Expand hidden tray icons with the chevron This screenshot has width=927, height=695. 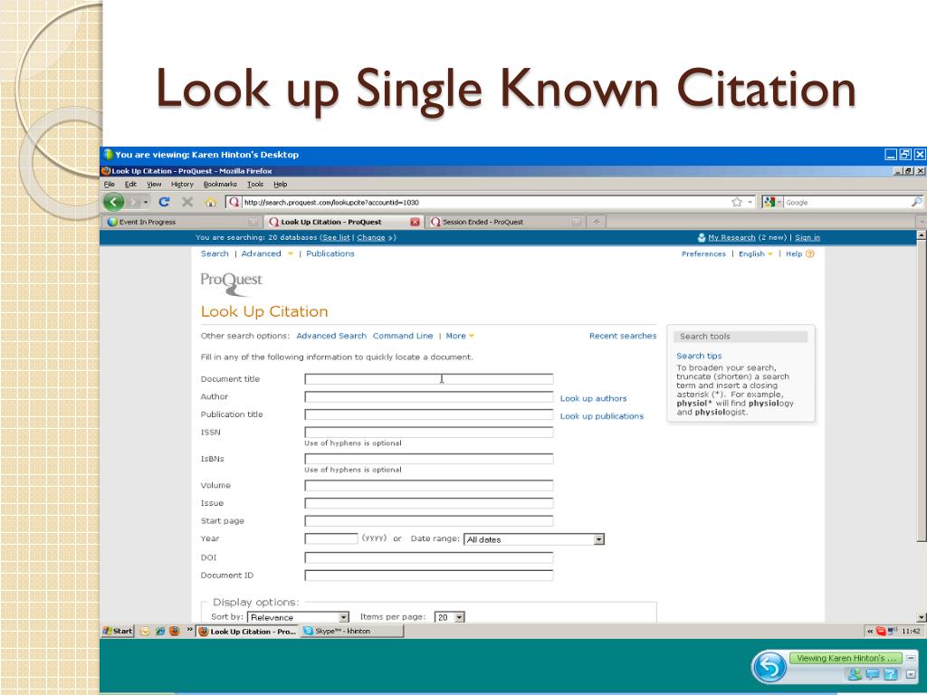point(870,631)
